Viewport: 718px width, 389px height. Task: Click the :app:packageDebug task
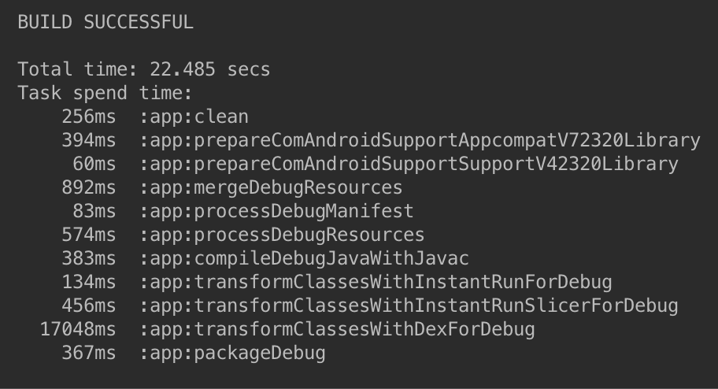click(232, 353)
